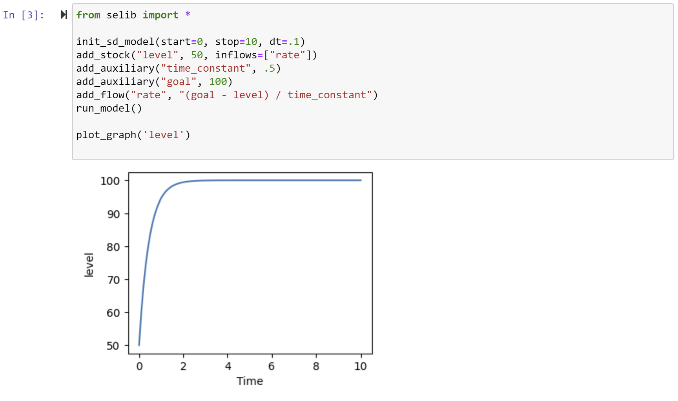Select the In [3] cell prompt label

point(24,15)
